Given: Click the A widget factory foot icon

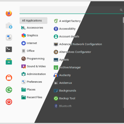Looking at the screenshot, I should pos(56,21).
